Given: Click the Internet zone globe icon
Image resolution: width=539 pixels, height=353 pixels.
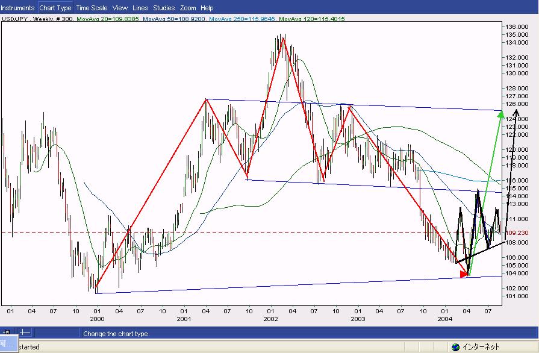Looking at the screenshot, I should [x=455, y=347].
